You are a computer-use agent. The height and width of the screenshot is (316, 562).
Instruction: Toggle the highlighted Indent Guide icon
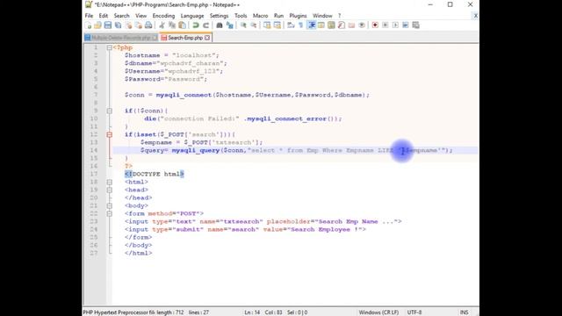[312, 25]
